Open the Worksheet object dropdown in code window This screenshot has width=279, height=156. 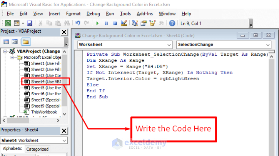pyautogui.click(x=169, y=45)
